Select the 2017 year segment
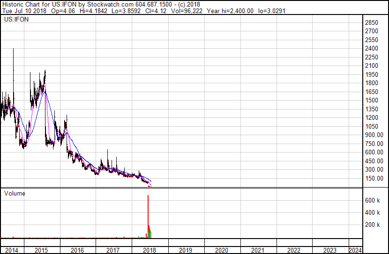Image resolution: width=389 pixels, height=254 pixels. click(113, 250)
